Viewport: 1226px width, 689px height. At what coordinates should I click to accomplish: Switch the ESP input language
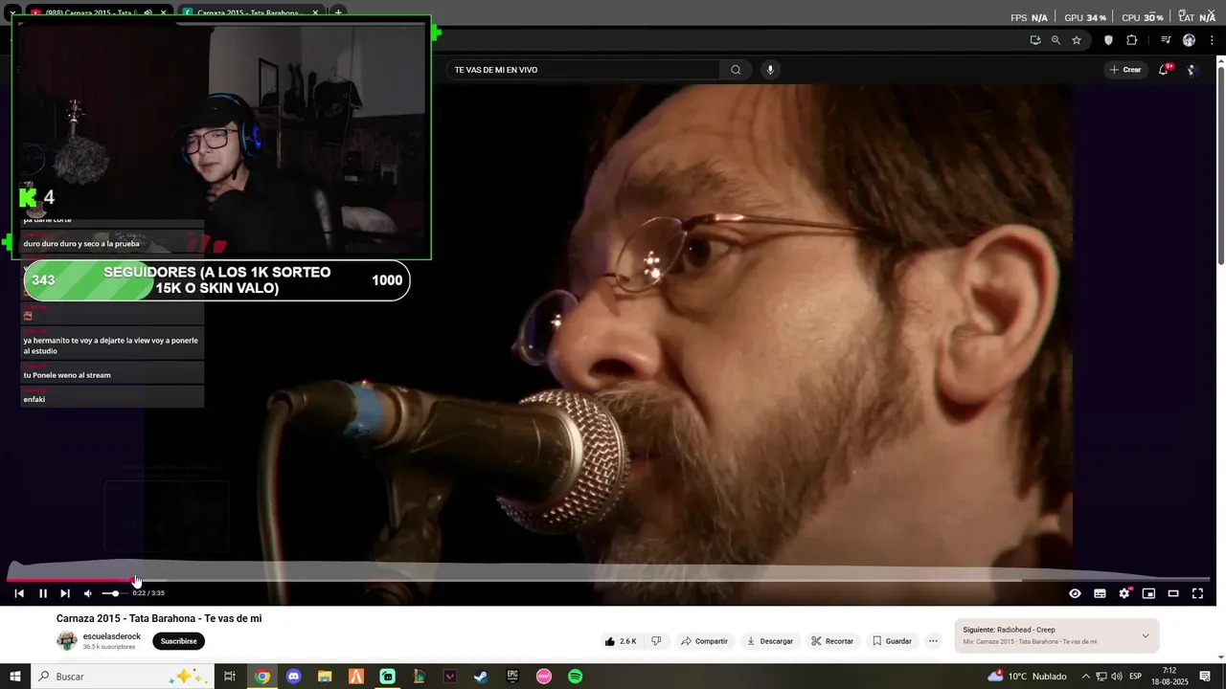tap(1136, 677)
